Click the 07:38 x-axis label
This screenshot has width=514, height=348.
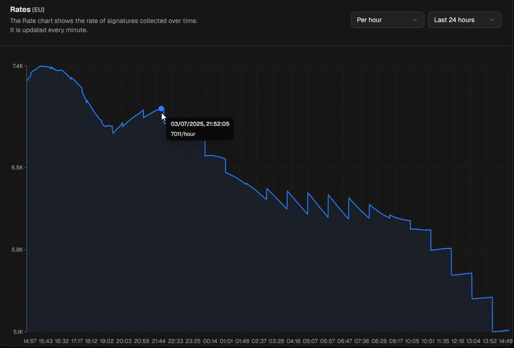click(361, 341)
